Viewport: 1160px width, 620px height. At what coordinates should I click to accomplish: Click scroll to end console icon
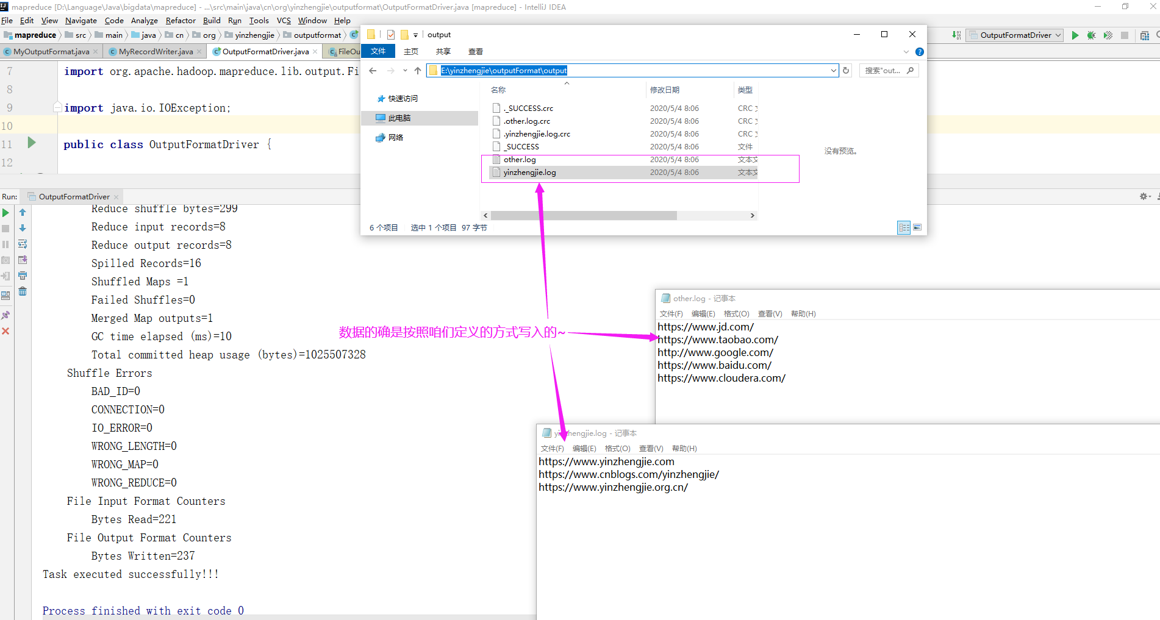(x=23, y=260)
